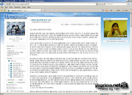Open the gear Tools command bar menu
Viewport: 132px width, 95px height.
pos(126,11)
